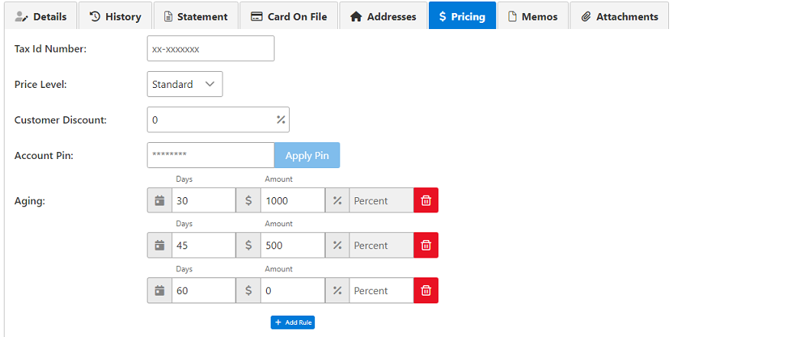Screen dimensions: 812x337
Task: Click into the Account Pin field
Action: click(210, 155)
